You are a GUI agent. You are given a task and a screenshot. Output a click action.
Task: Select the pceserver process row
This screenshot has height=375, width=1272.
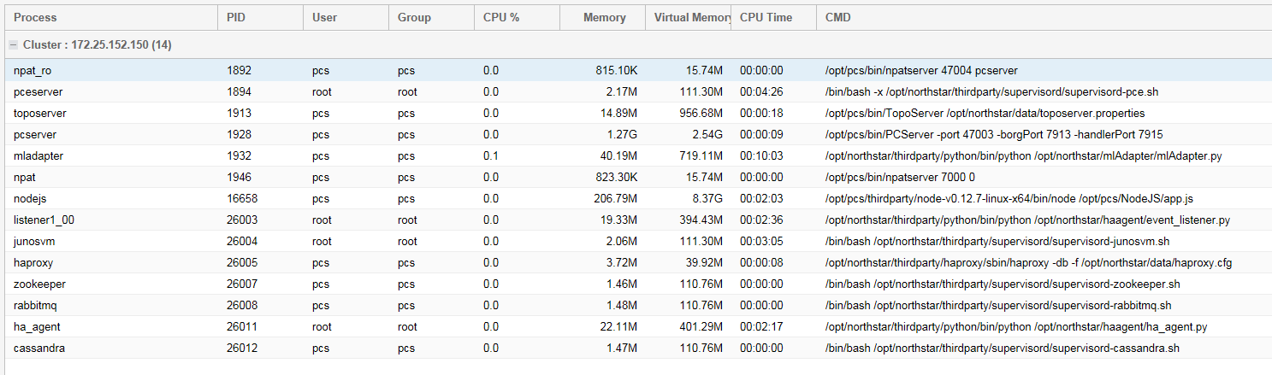(x=38, y=92)
